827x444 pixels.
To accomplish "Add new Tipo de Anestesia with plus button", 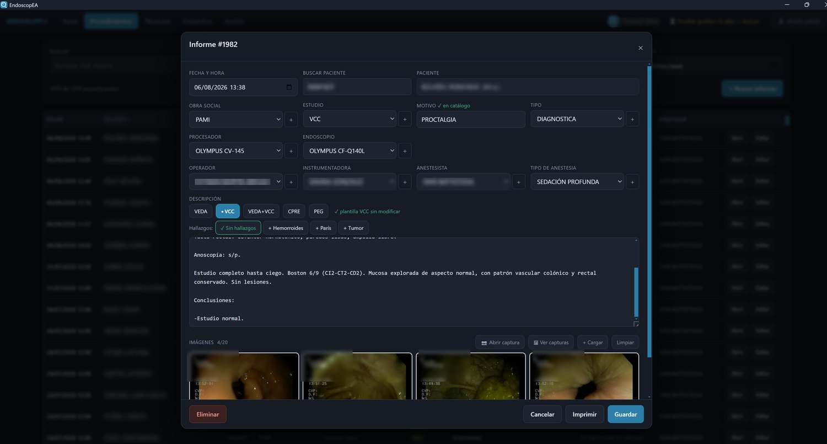I will (x=632, y=181).
